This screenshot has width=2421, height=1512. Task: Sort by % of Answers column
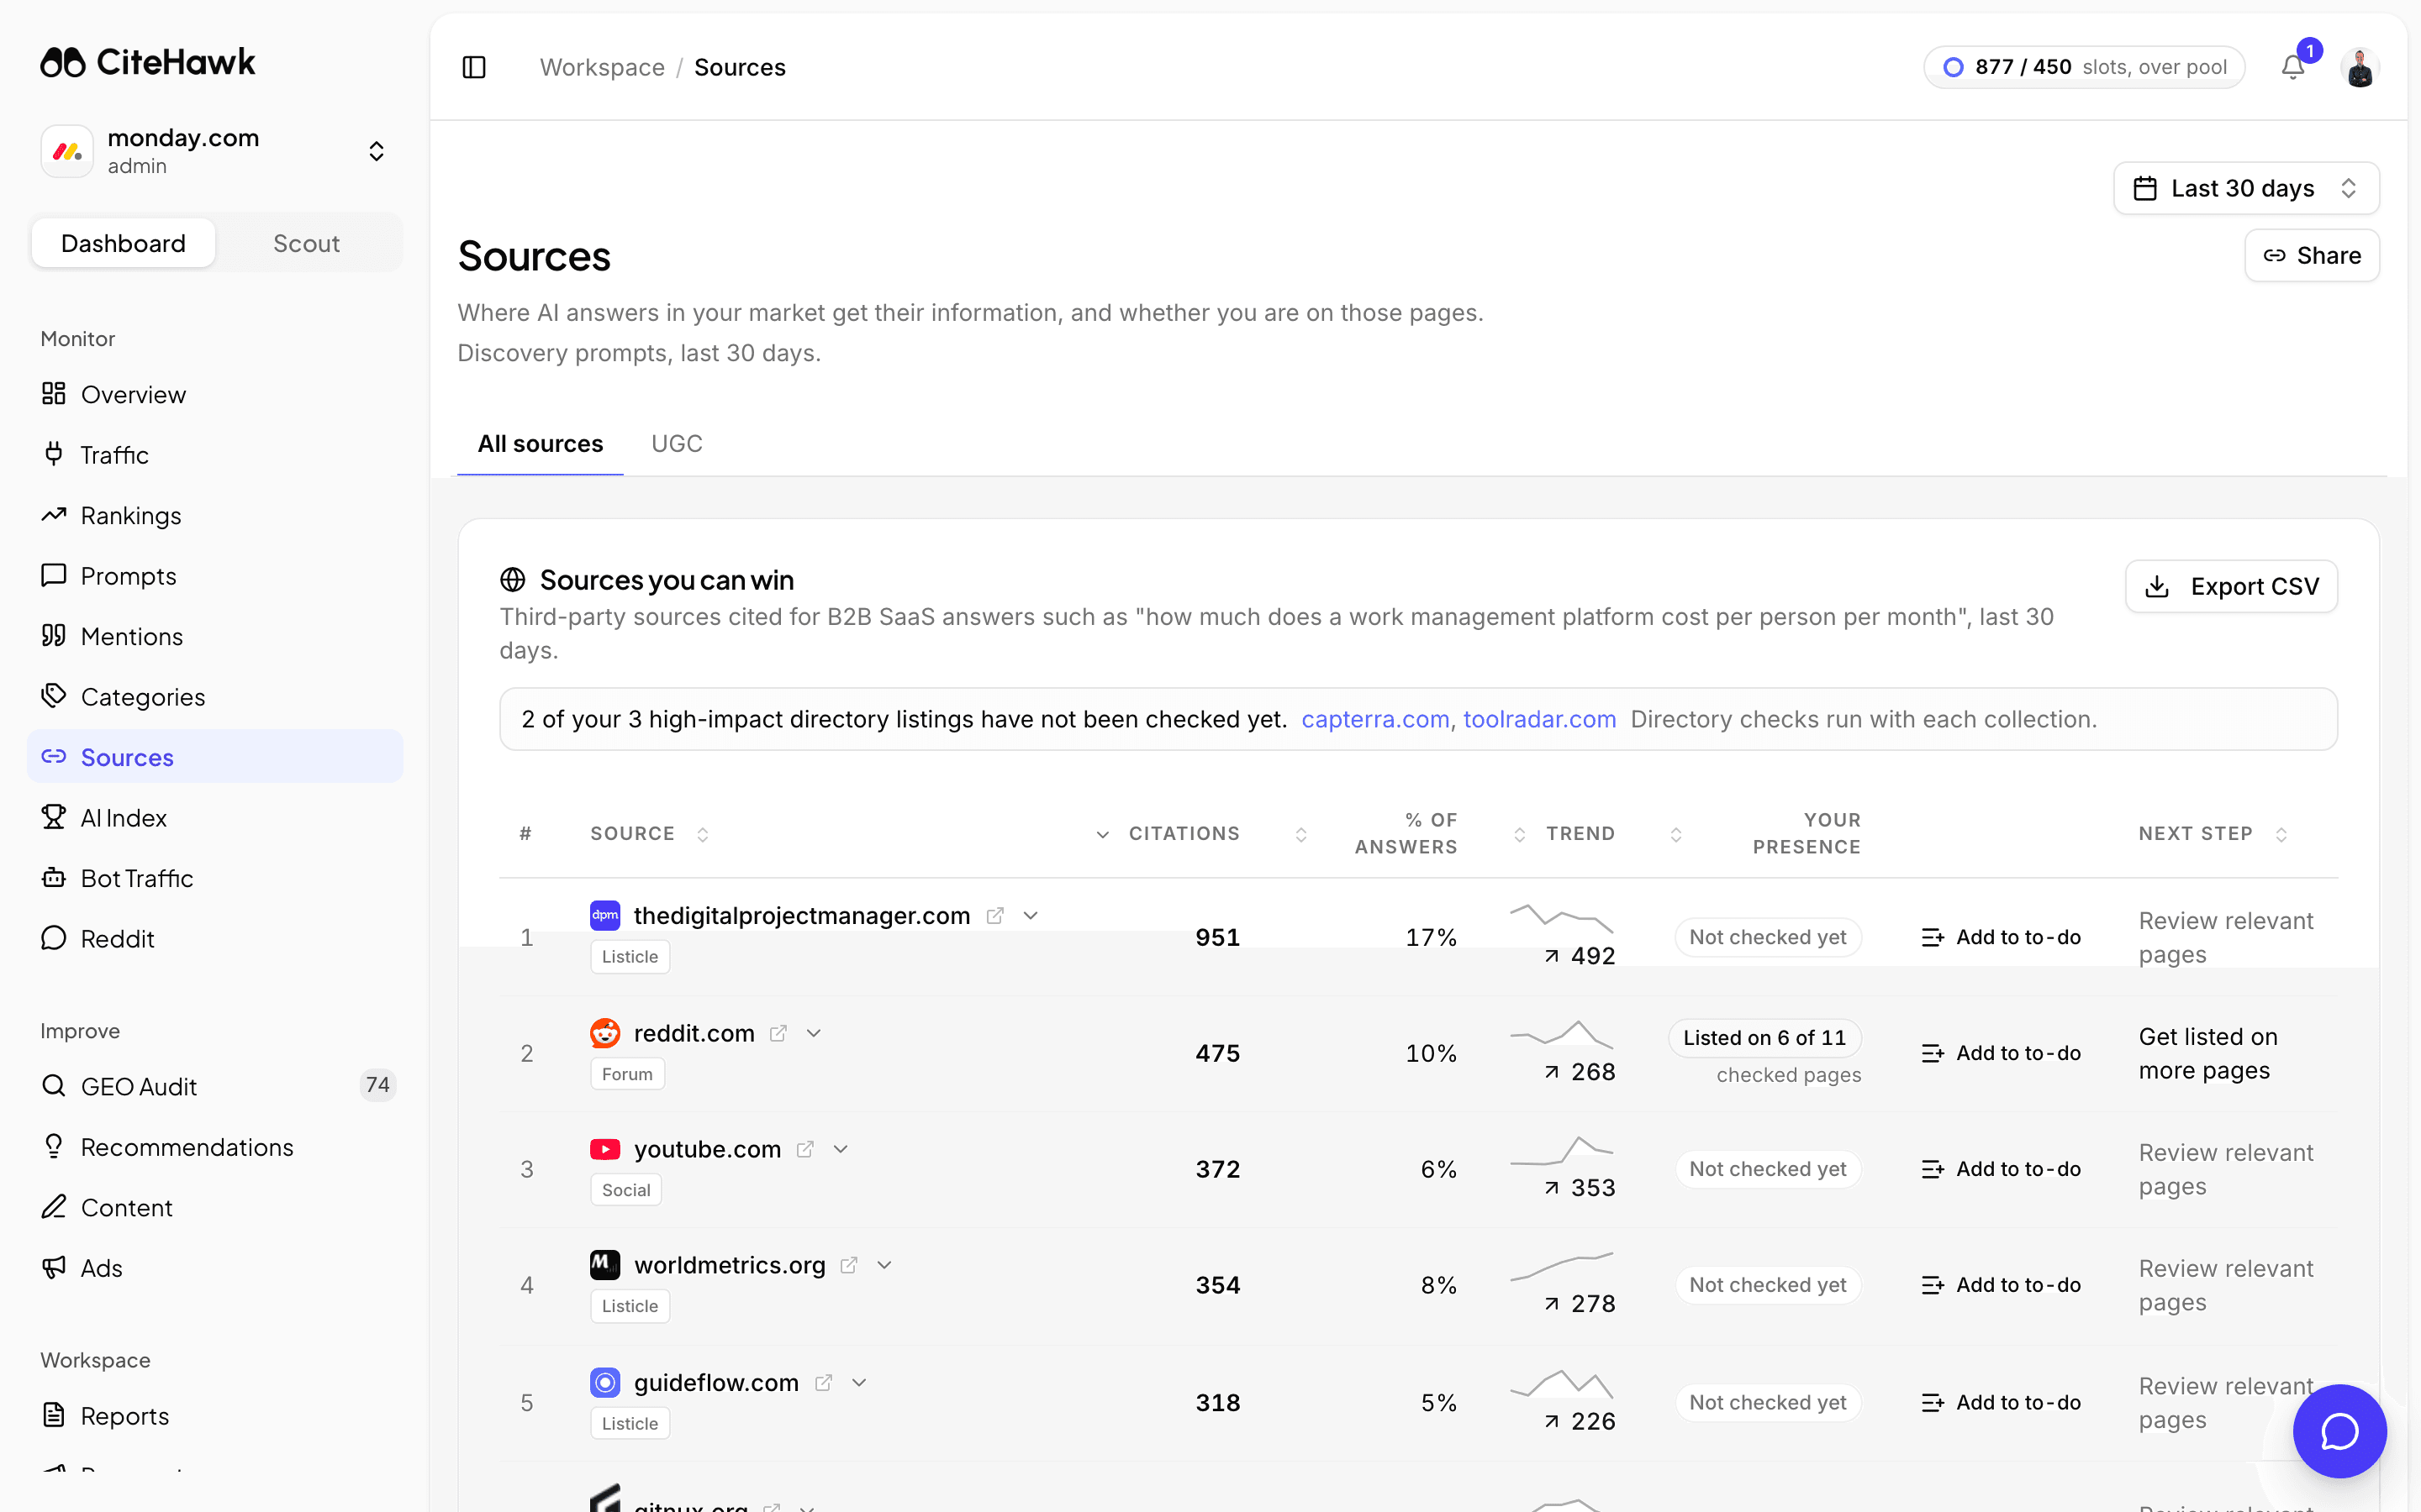pyautogui.click(x=1375, y=834)
